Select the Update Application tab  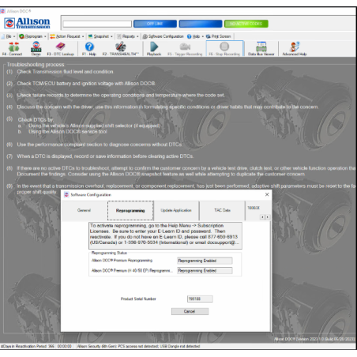point(176,210)
